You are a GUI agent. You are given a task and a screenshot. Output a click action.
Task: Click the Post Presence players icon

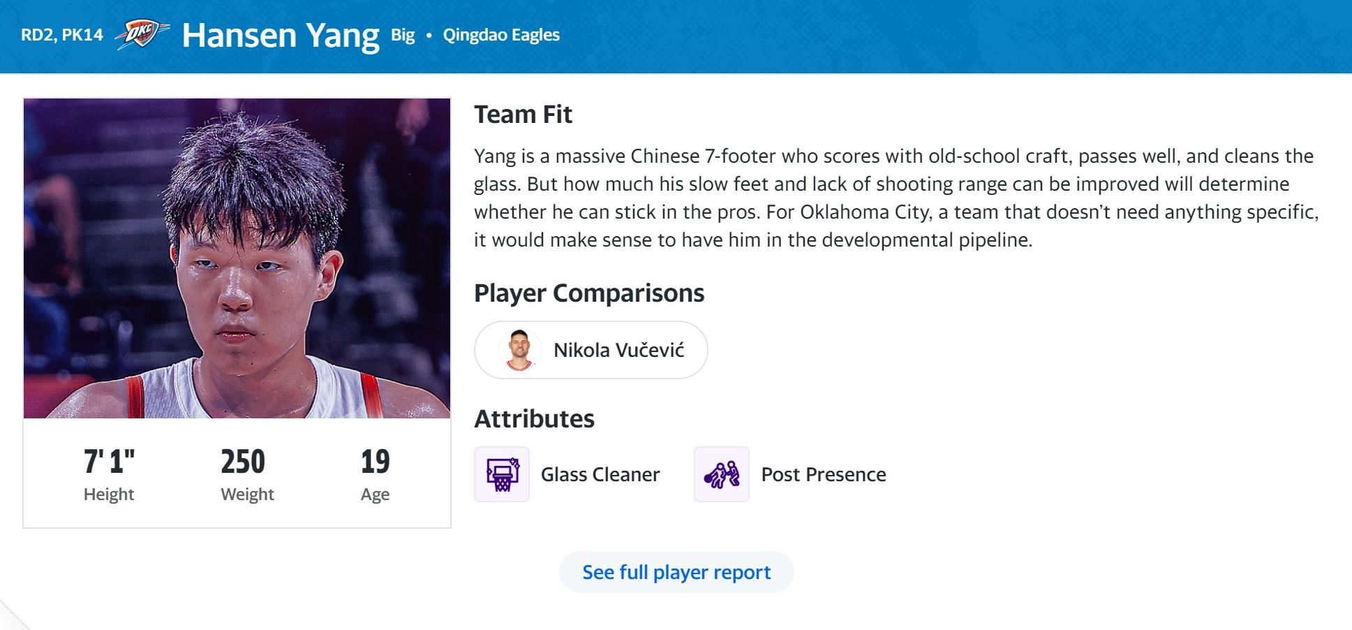[x=721, y=474]
